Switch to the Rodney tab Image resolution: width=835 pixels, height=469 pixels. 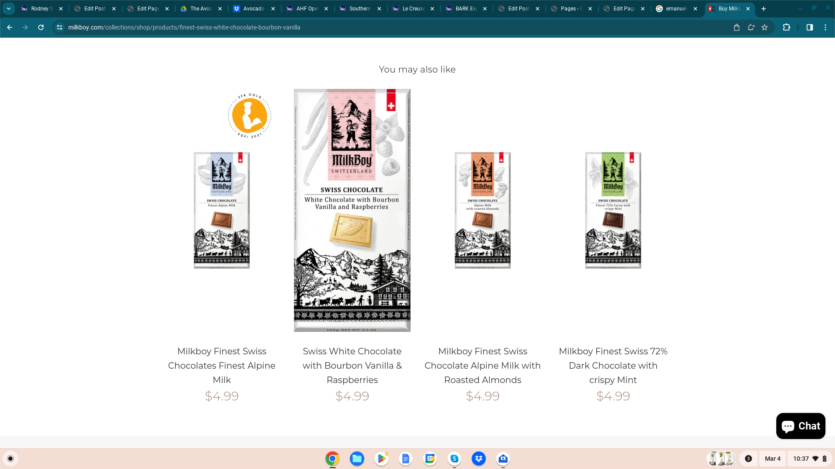click(x=42, y=9)
